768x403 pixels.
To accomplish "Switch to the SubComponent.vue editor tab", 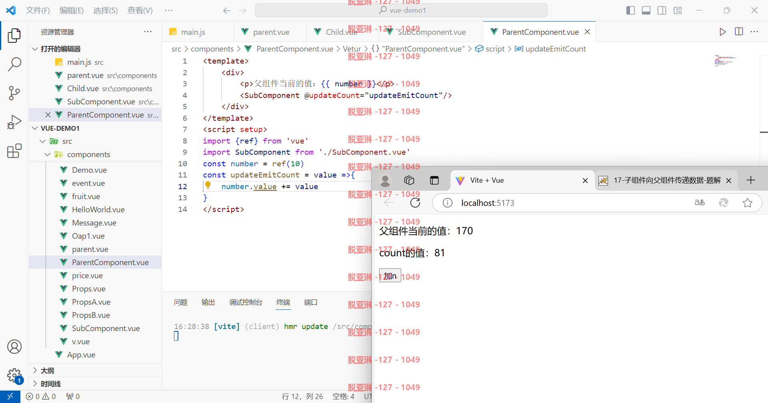I will click(431, 32).
